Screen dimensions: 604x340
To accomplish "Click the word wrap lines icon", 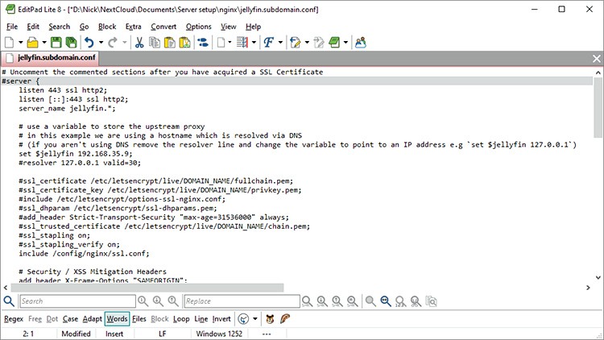I will 242,43.
